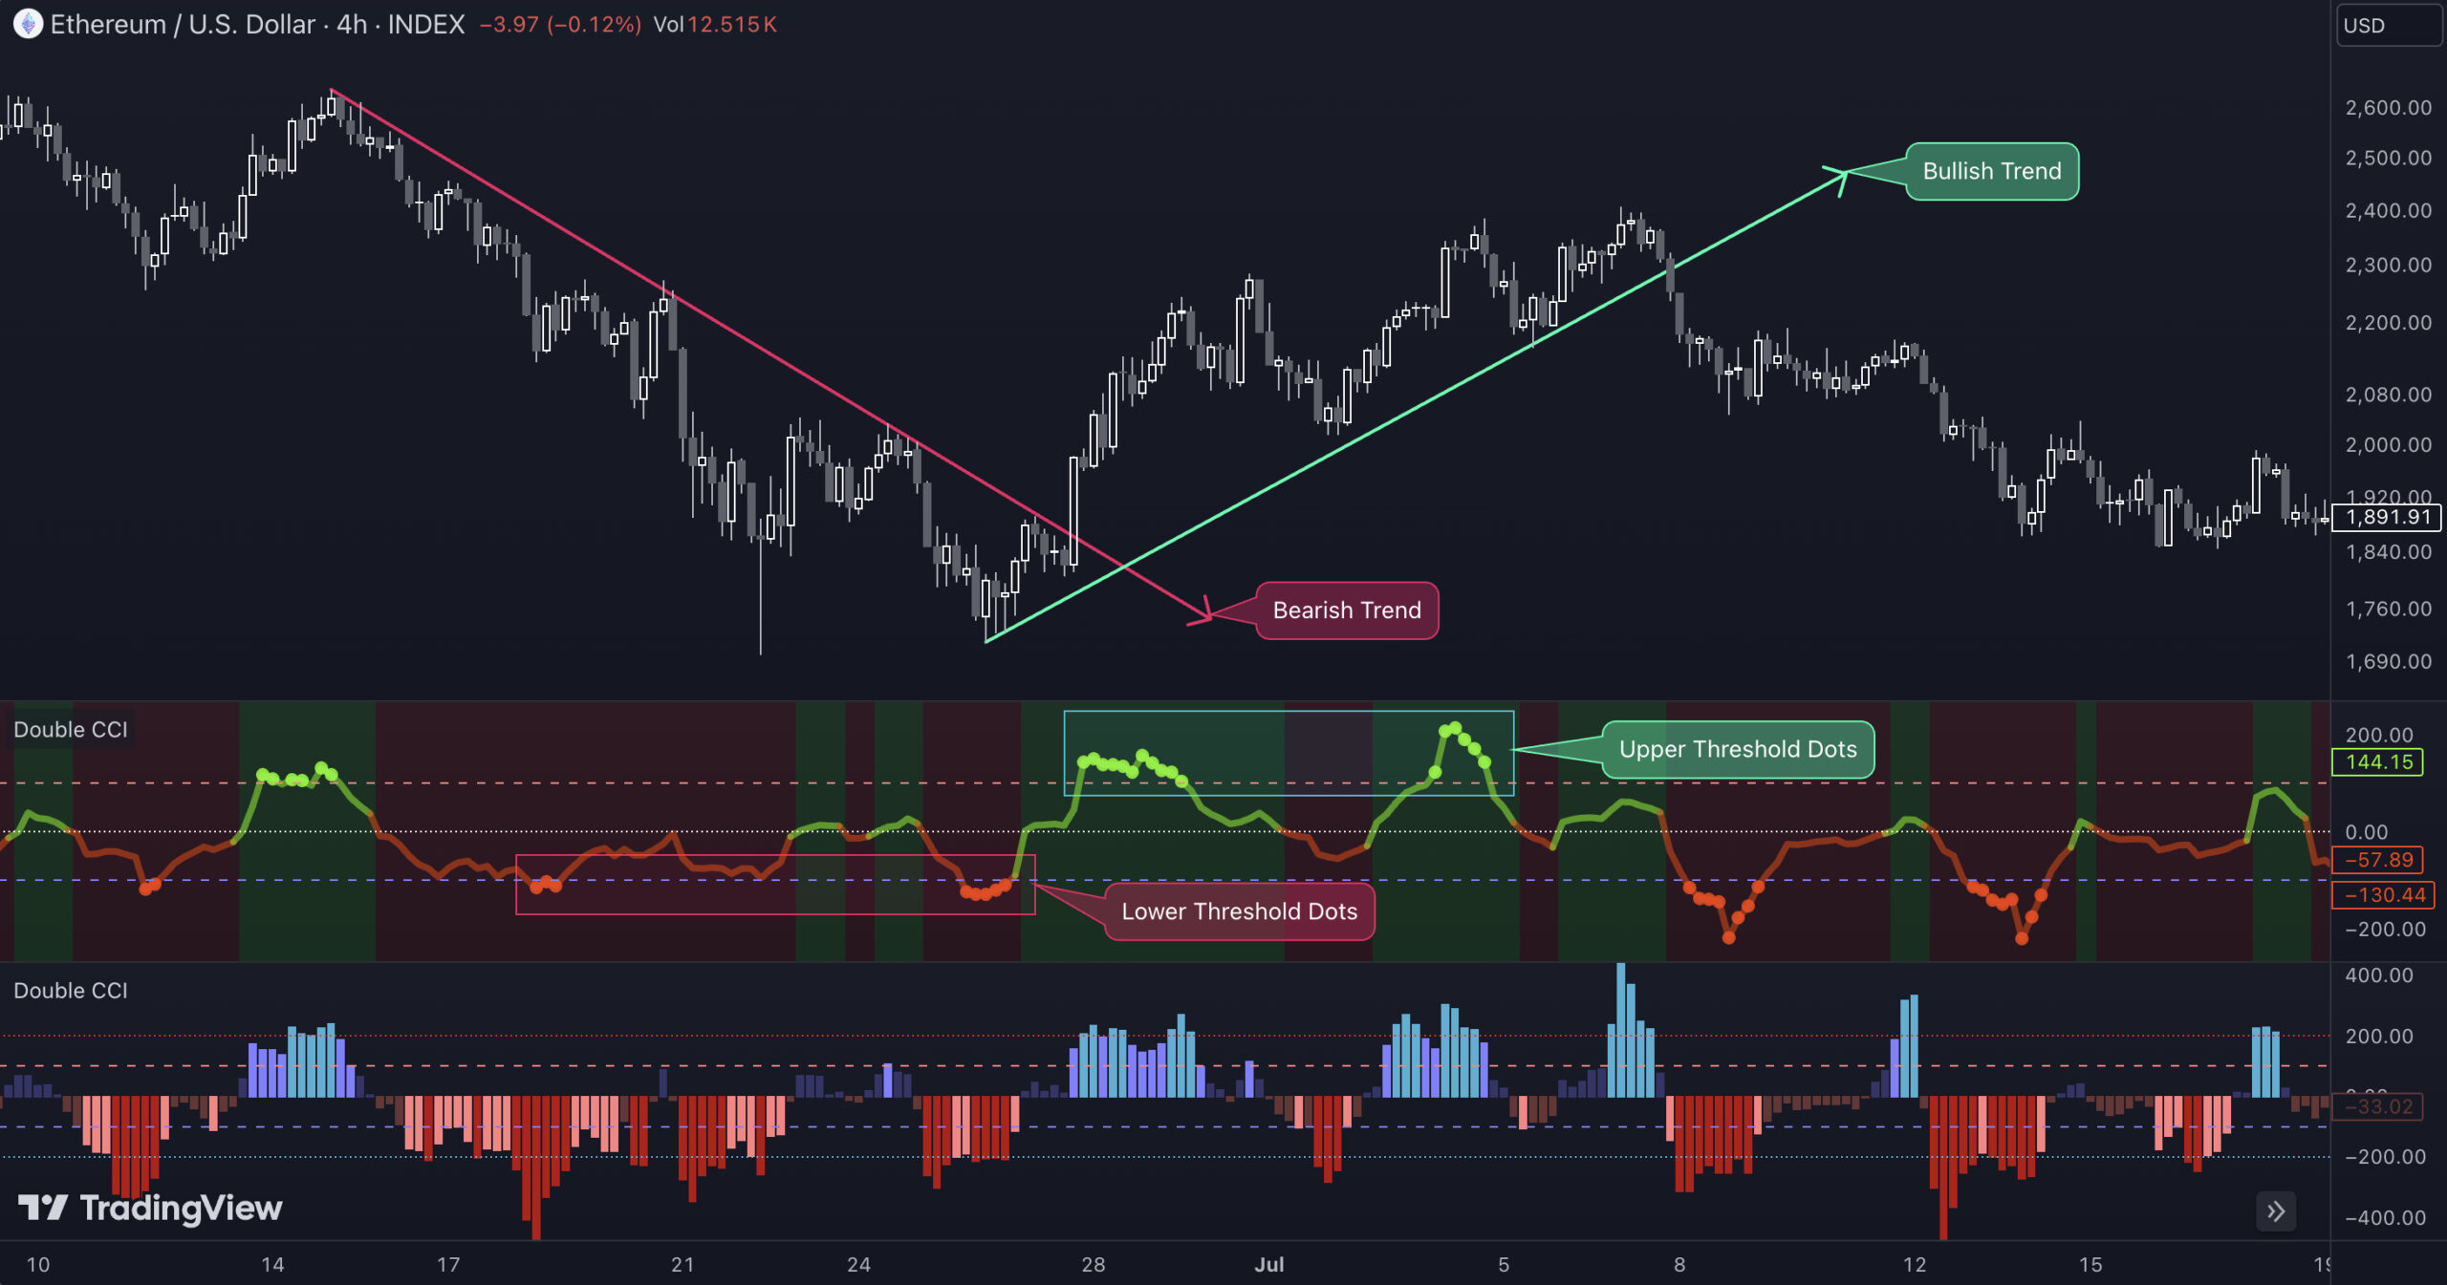Viewport: 2447px width, 1285px height.
Task: Click the −33.02 histogram value label
Action: [x=2378, y=1107]
